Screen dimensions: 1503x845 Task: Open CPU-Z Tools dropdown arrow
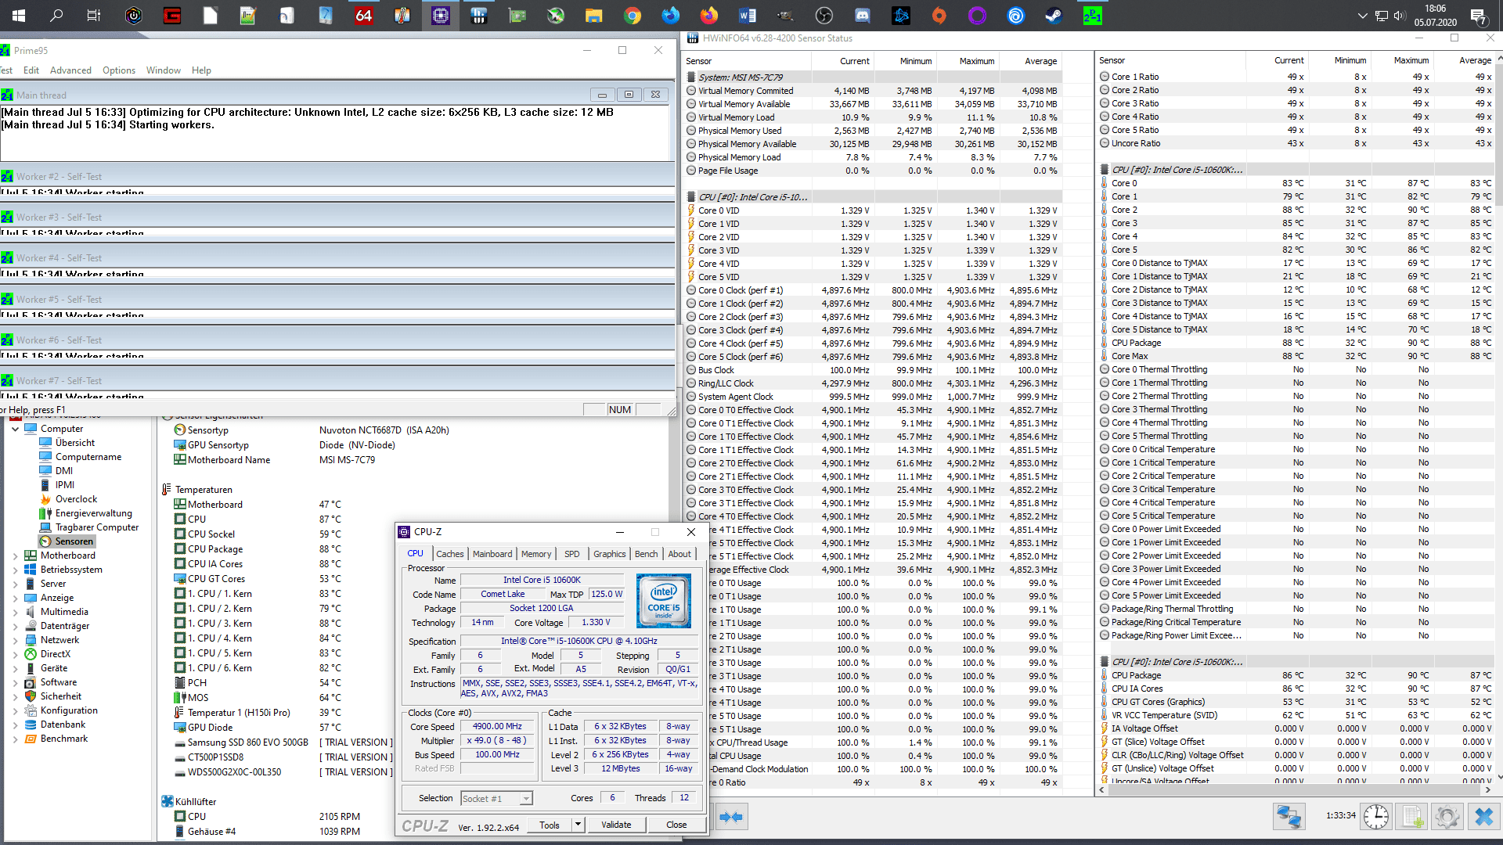578,825
